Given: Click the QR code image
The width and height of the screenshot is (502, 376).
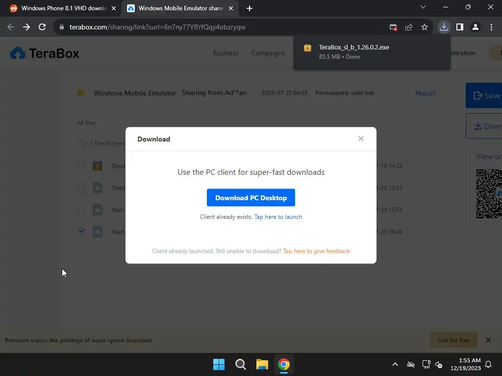Looking at the screenshot, I should click(489, 194).
